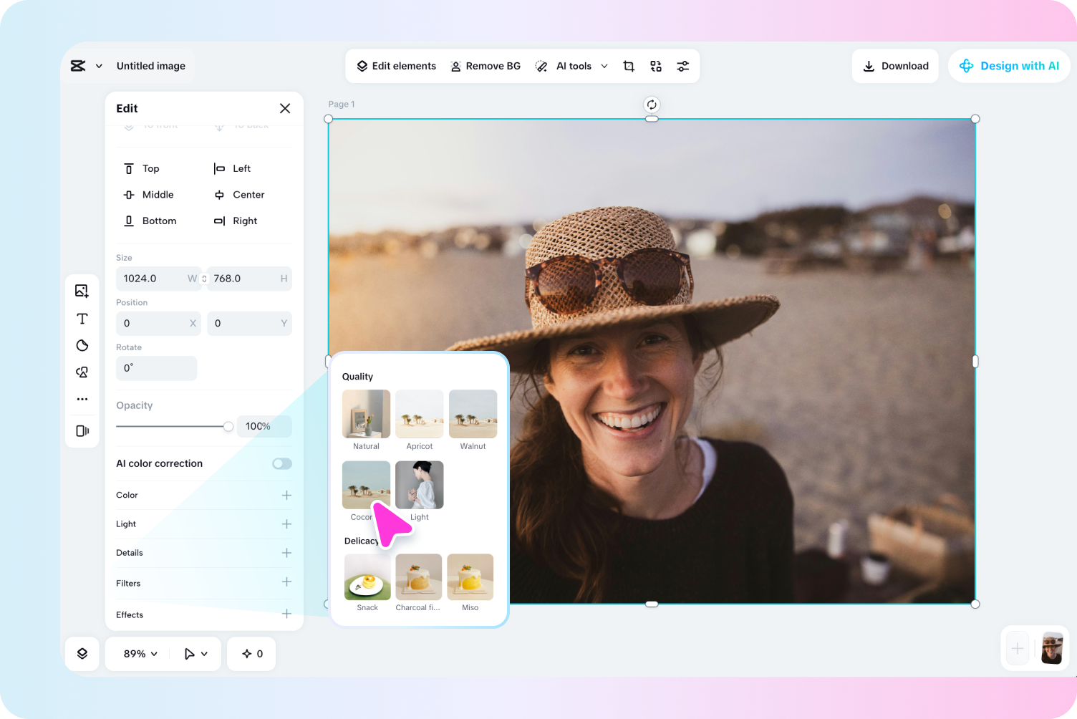Select the Miso filter thumbnail
The image size is (1077, 719).
(470, 577)
